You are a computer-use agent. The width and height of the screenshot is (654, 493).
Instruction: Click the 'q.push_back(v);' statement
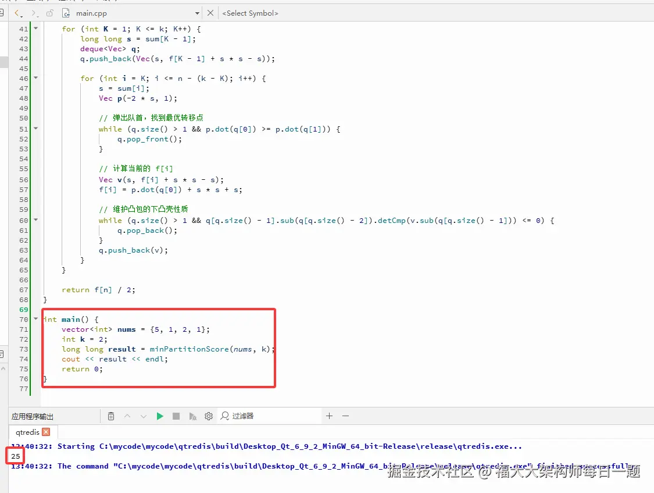[x=134, y=250]
